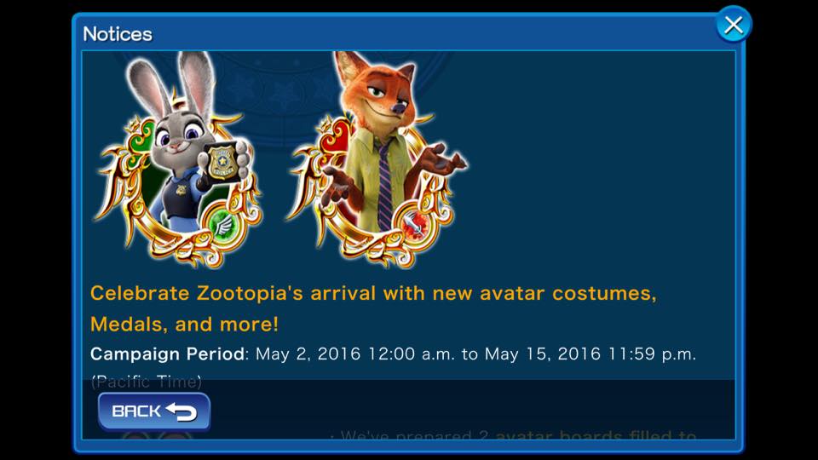The width and height of the screenshot is (818, 460).
Task: Click the Medals, and more! text line
Action: pyautogui.click(x=184, y=325)
